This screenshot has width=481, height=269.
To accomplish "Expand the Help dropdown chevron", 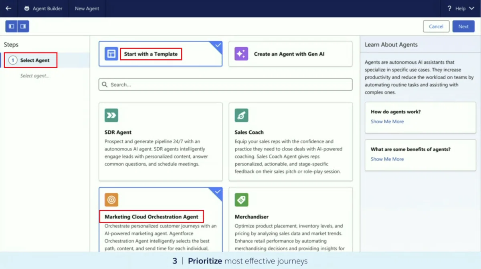I will pyautogui.click(x=471, y=8).
